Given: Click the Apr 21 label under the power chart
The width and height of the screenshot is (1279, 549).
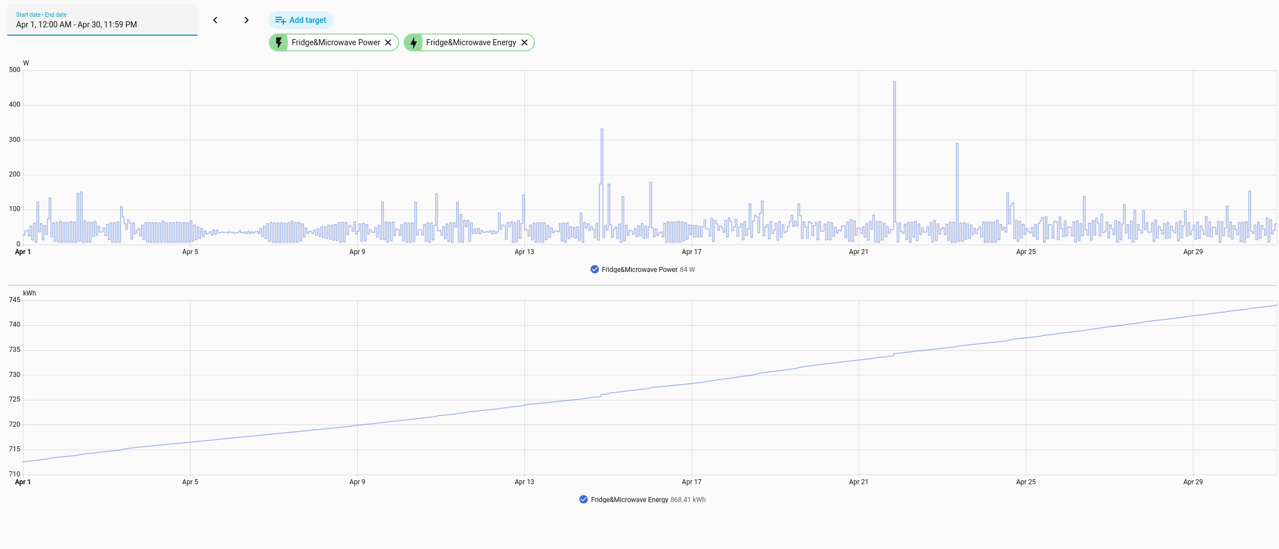Looking at the screenshot, I should [859, 252].
